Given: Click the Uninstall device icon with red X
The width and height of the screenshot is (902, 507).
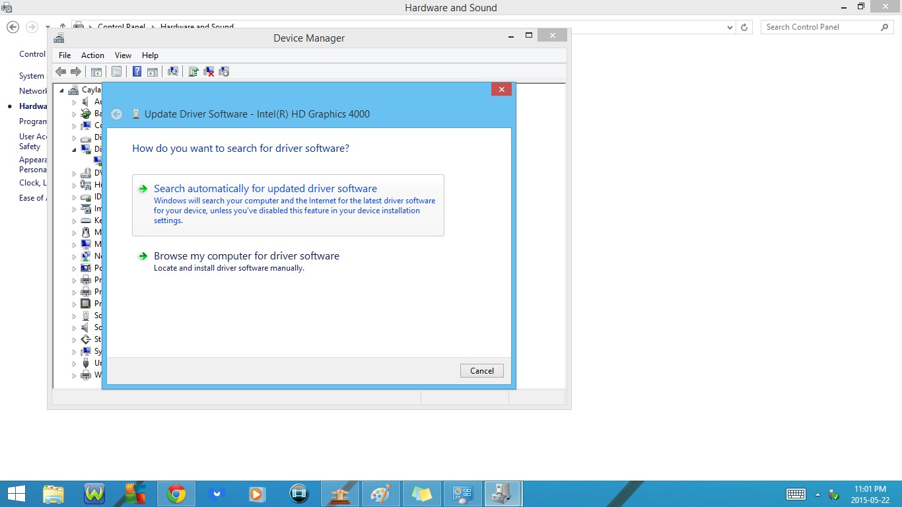Looking at the screenshot, I should 209,71.
